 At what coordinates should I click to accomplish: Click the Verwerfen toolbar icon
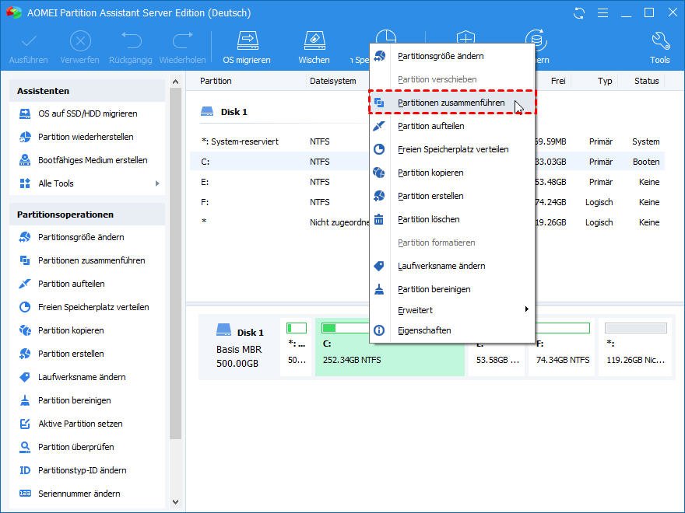click(x=80, y=41)
